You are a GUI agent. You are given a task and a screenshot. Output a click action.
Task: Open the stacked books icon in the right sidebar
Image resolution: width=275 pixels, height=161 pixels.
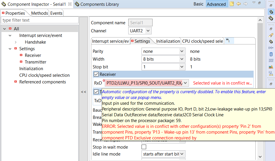271,67
